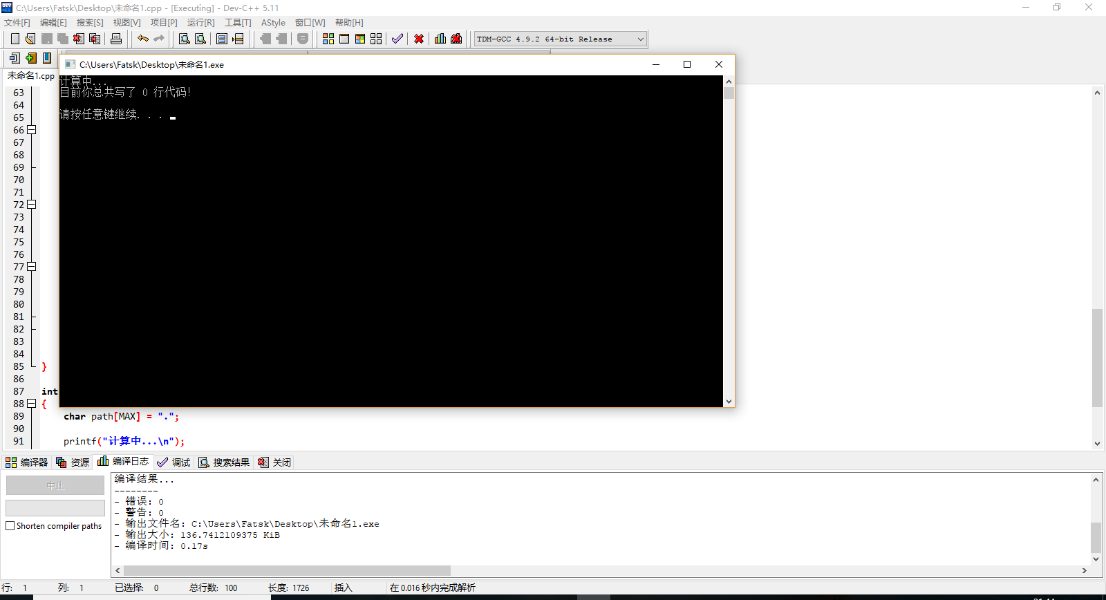The width and height of the screenshot is (1106, 600).
Task: Click editor vertical scrollbar up arrow
Action: [1097, 92]
